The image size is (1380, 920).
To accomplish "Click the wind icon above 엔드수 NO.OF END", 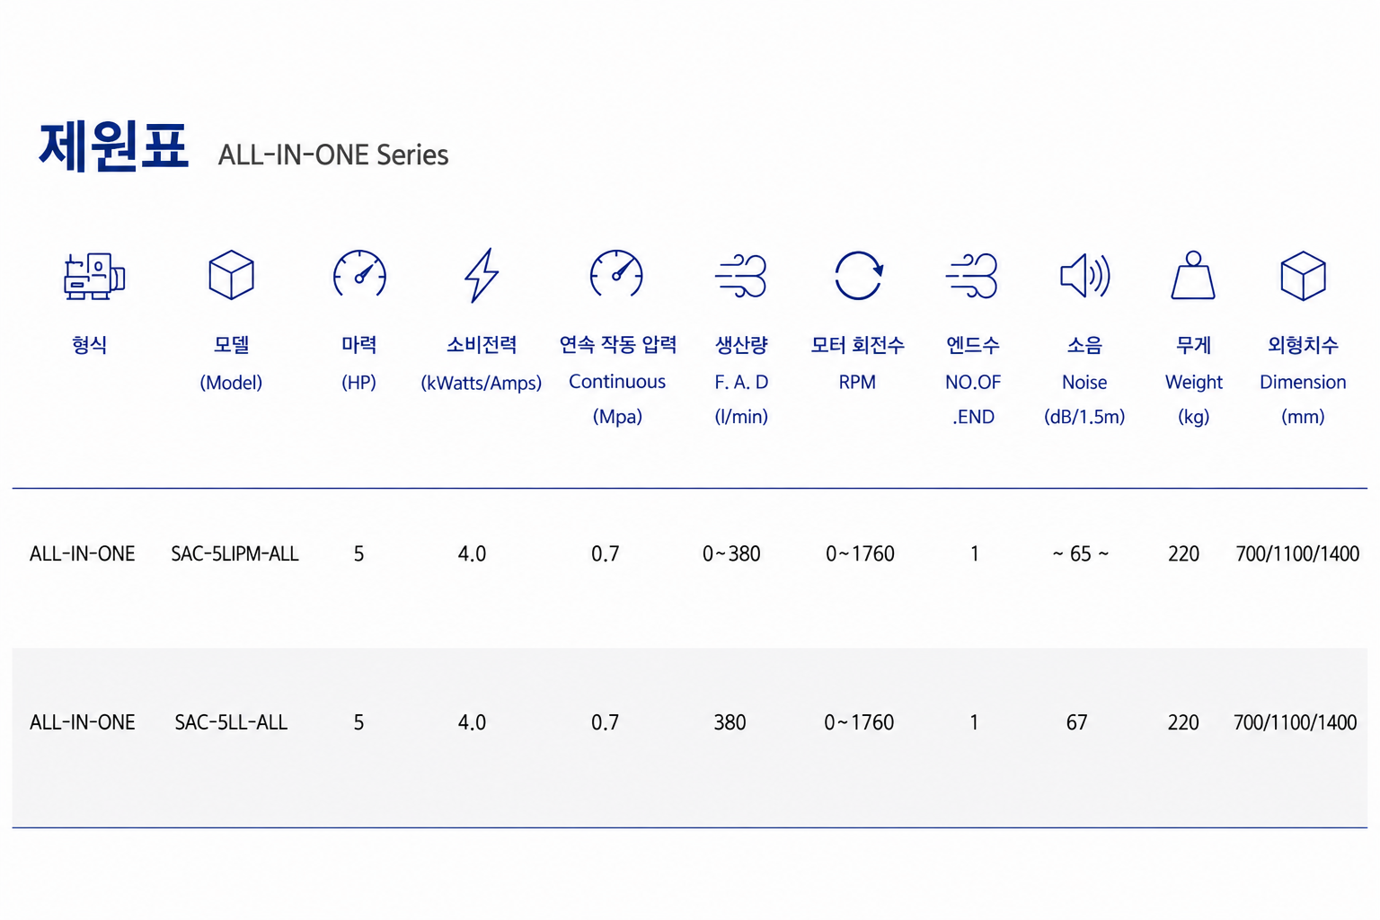I will 972,276.
